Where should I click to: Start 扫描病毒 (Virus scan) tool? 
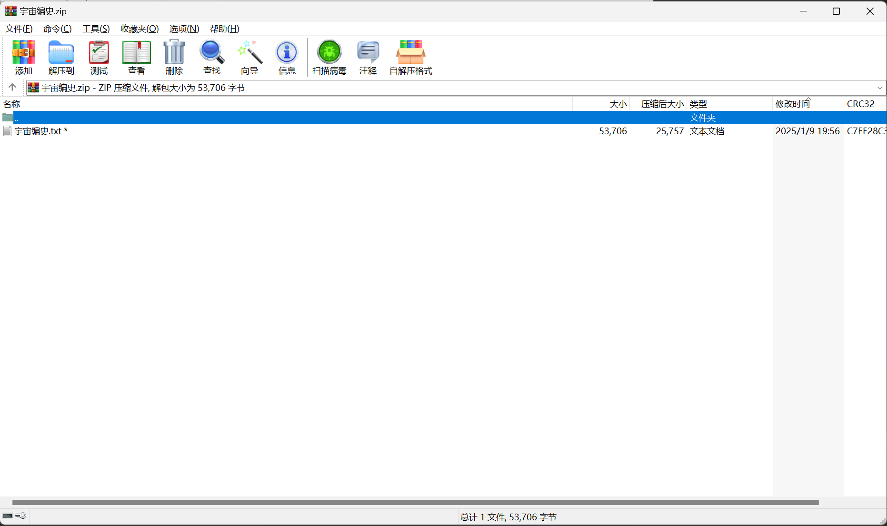329,57
